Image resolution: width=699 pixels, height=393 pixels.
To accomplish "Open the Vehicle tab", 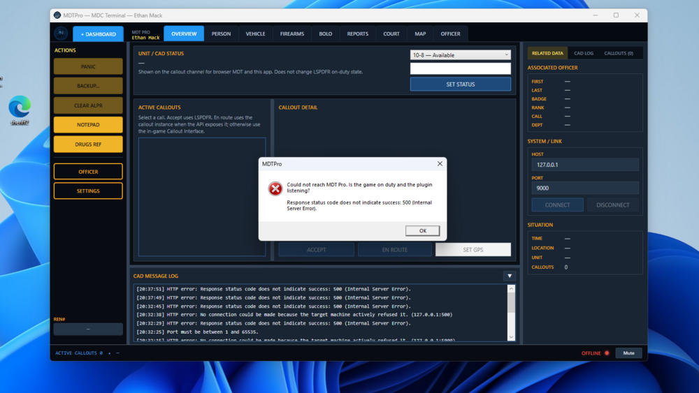I will point(255,34).
